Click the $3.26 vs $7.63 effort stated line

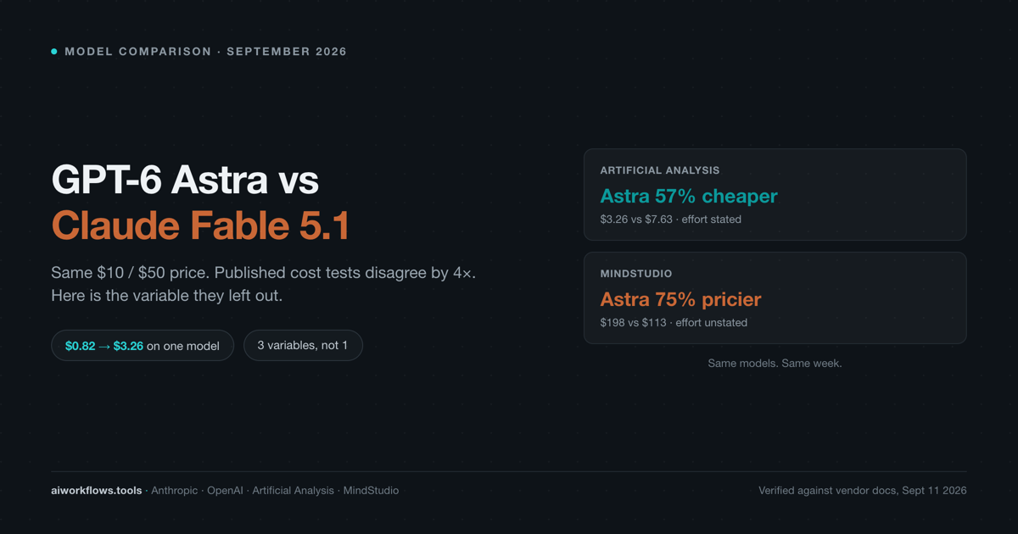[670, 220]
